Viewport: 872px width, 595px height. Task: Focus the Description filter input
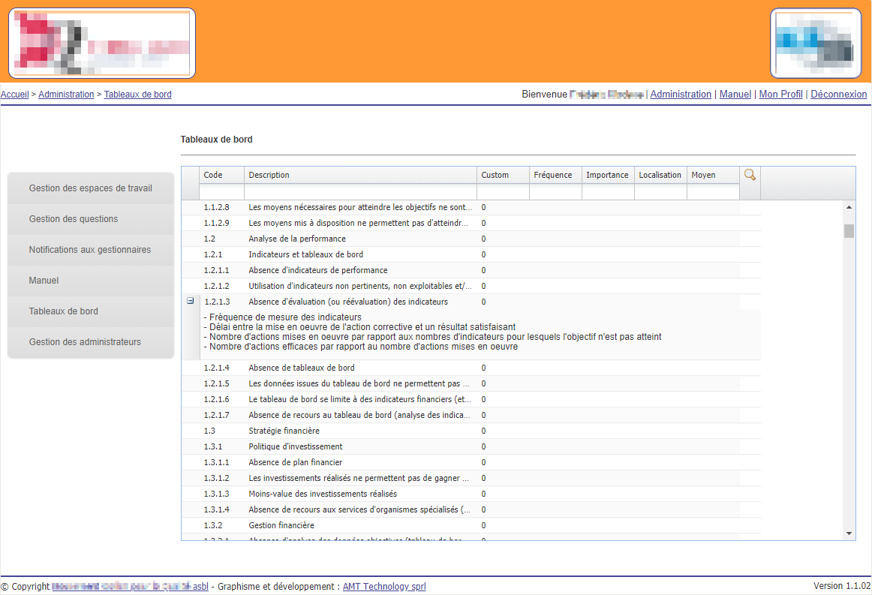[x=360, y=192]
